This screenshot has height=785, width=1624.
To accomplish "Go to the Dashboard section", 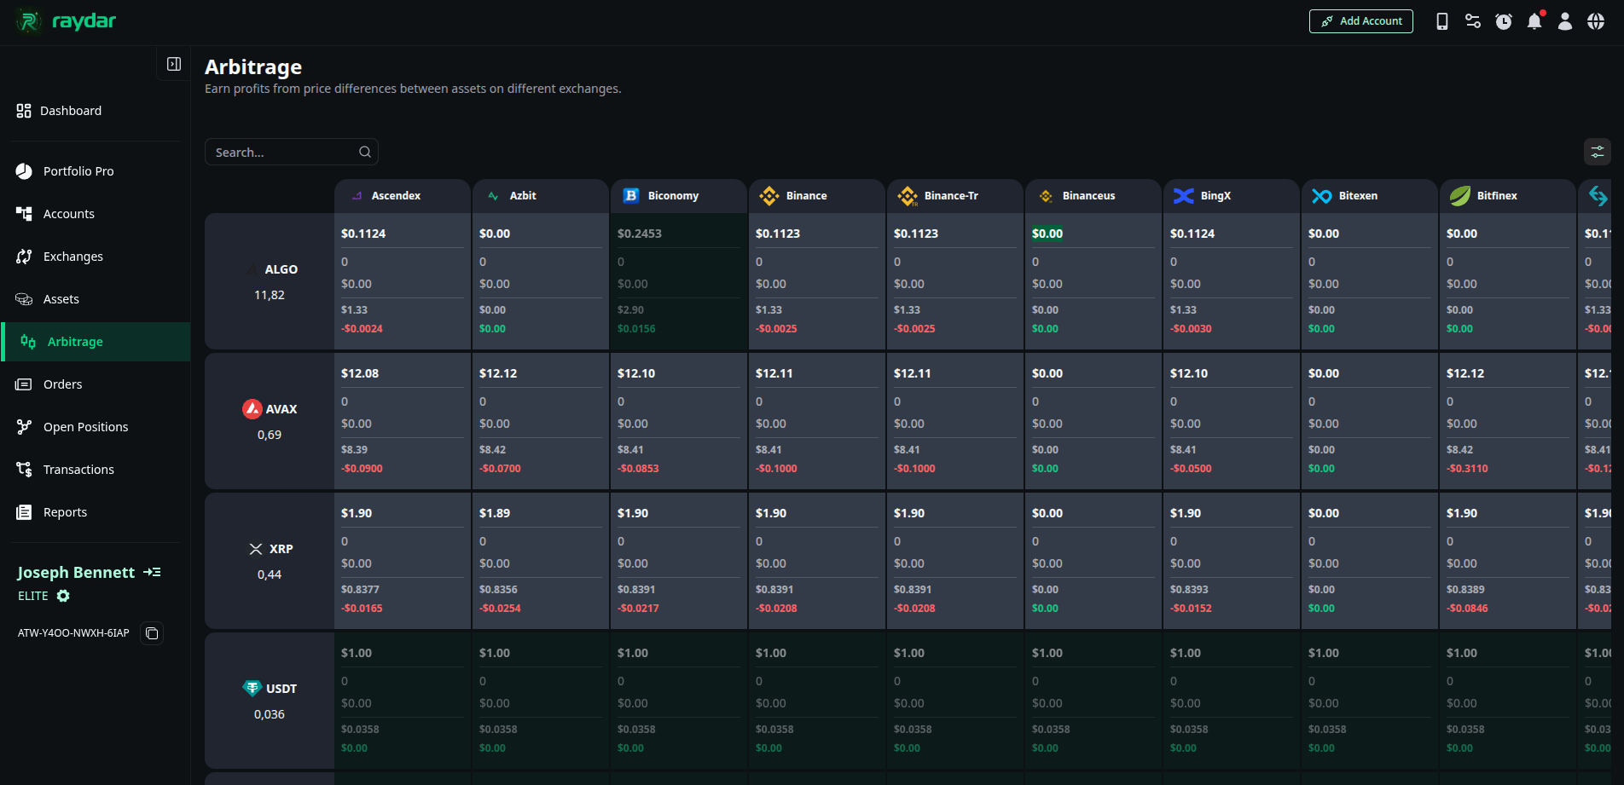I will coord(71,110).
